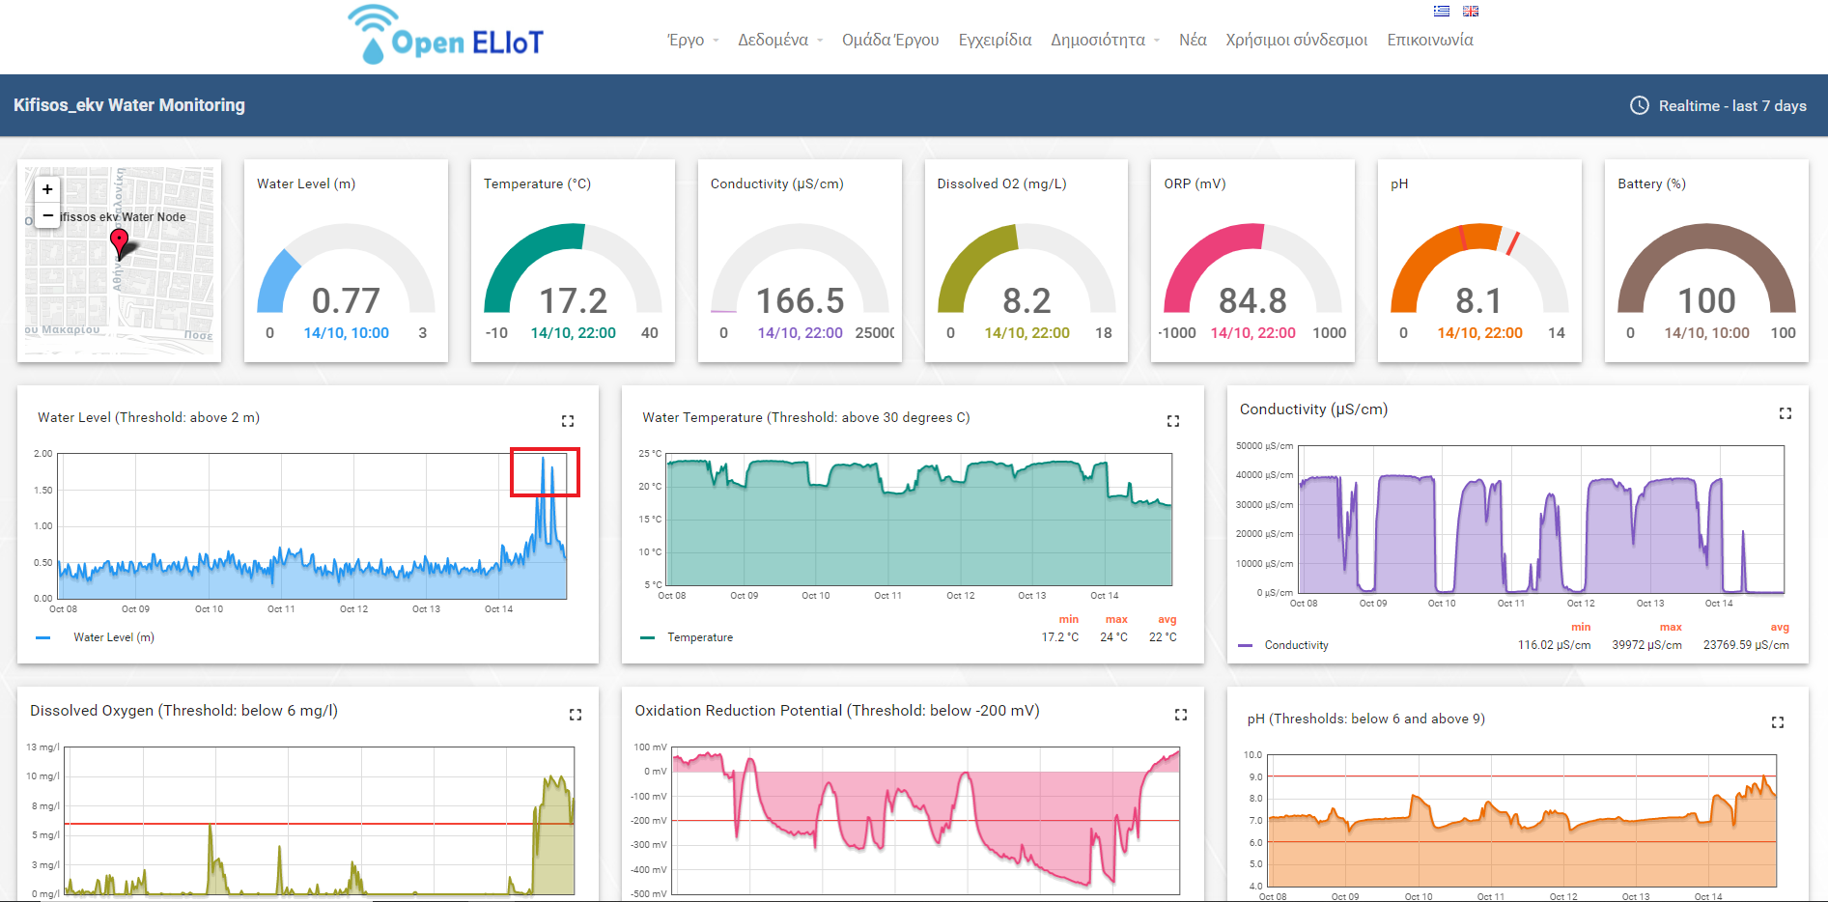This screenshot has width=1828, height=902.
Task: Expand pH chart to fullscreen
Action: (1778, 722)
